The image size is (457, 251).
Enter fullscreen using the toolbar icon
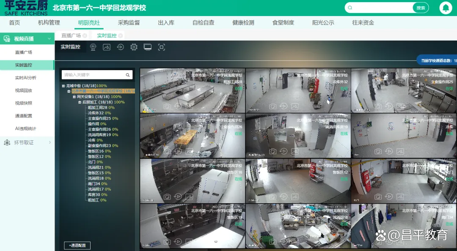click(161, 47)
